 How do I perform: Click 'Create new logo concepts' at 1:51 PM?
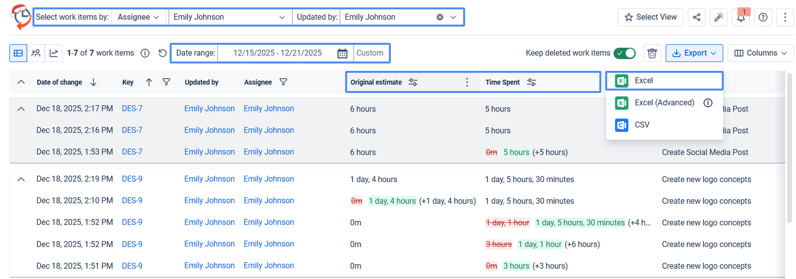click(707, 266)
